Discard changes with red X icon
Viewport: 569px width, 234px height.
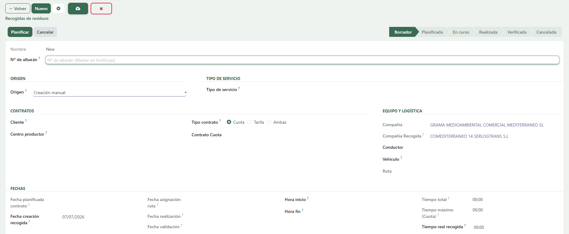pyautogui.click(x=101, y=9)
